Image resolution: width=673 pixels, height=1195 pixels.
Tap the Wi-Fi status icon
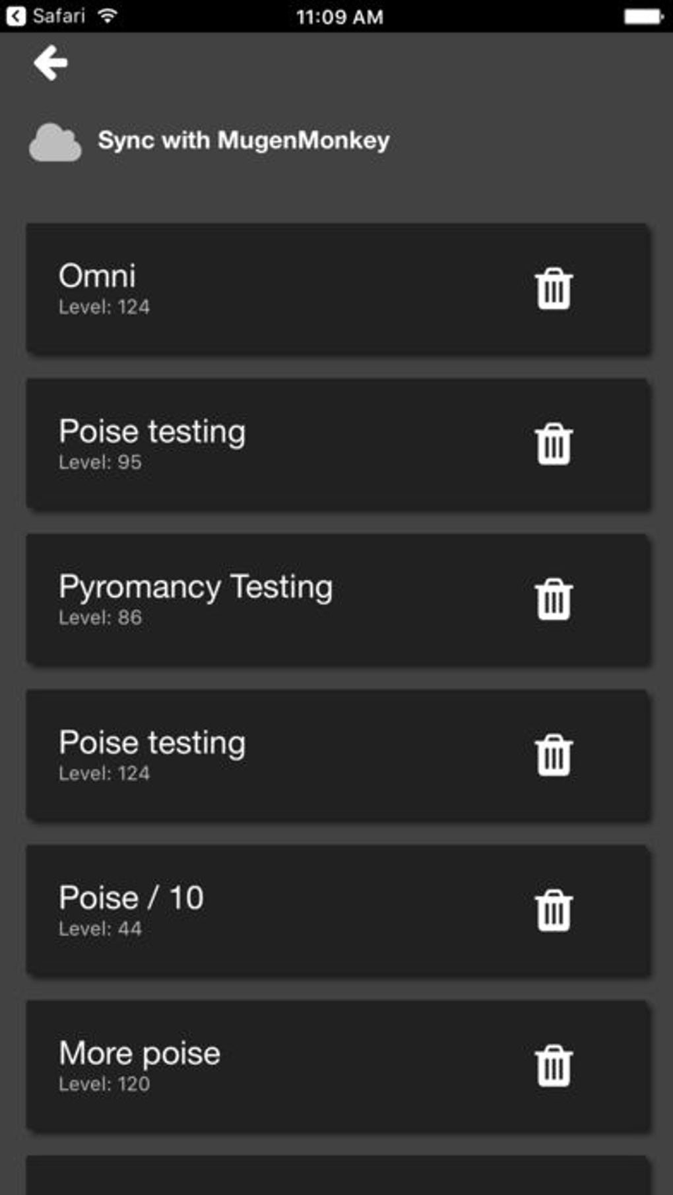[x=108, y=16]
